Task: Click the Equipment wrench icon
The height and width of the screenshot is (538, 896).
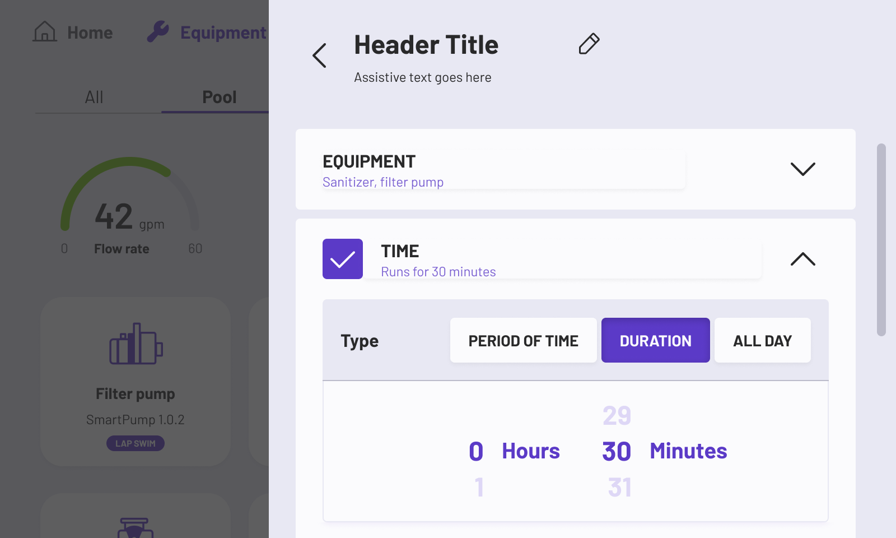Action: (158, 32)
